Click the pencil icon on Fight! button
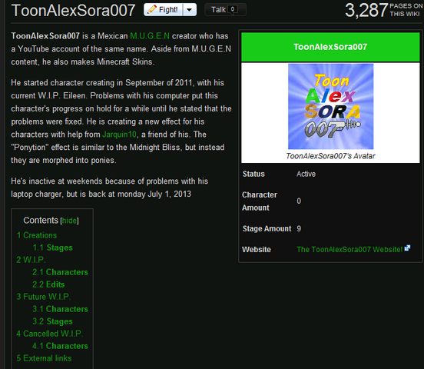 (151, 9)
